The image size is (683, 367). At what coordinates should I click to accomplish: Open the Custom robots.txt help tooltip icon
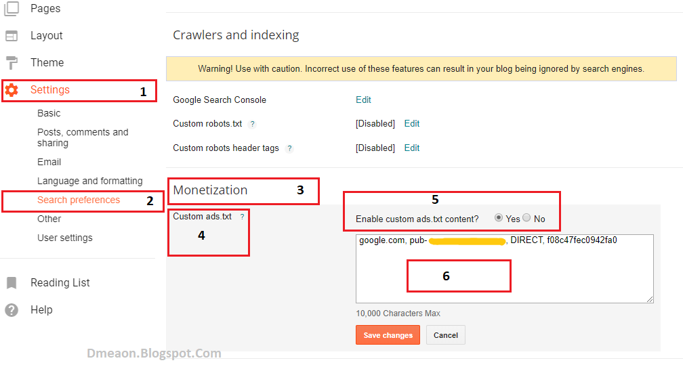(252, 124)
